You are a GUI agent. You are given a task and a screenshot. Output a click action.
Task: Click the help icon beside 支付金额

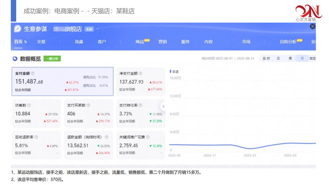tap(33, 73)
